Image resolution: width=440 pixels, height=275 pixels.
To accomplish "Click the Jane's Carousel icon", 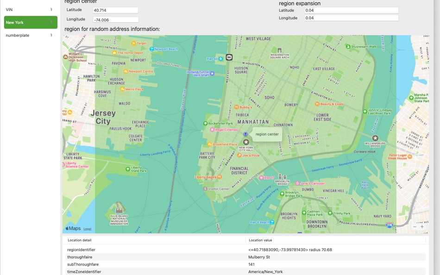I will (297, 183).
